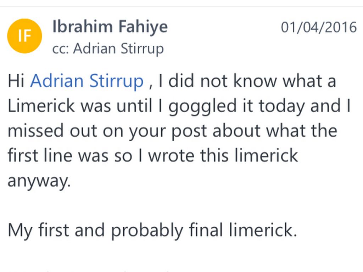Click the cut-off text line at the bottom
The image size is (363, 272).
pyautogui.click(x=89, y=270)
